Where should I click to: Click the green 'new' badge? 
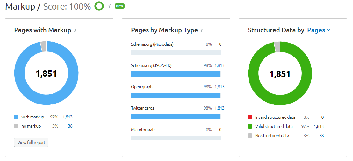tap(119, 6)
